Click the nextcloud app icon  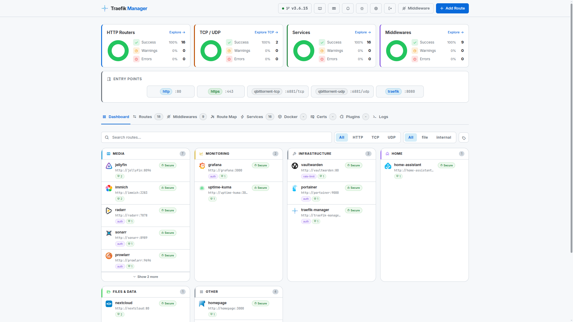(109, 304)
